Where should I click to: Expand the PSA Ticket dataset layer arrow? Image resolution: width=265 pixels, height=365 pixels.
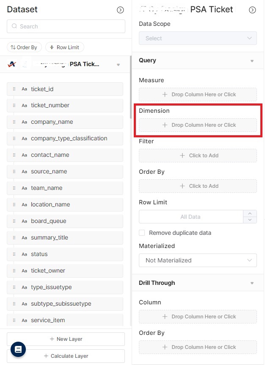(119, 65)
